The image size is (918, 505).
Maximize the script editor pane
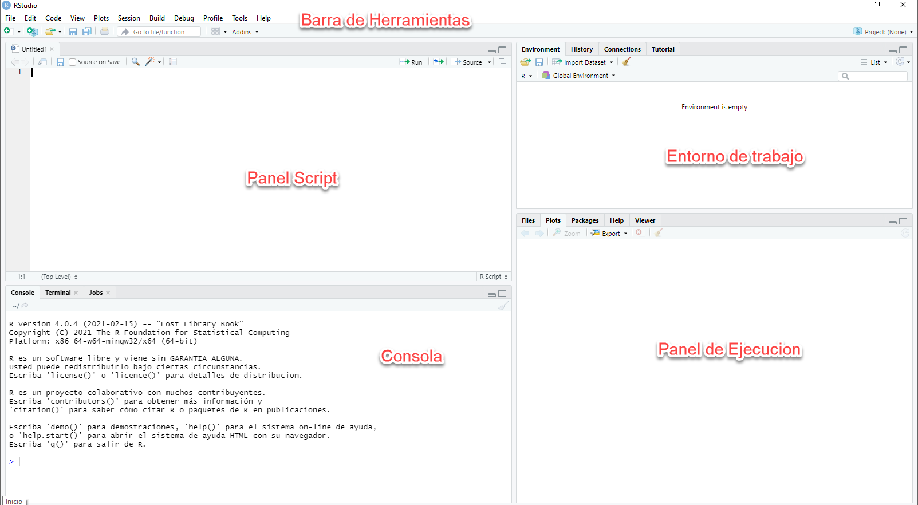[502, 50]
